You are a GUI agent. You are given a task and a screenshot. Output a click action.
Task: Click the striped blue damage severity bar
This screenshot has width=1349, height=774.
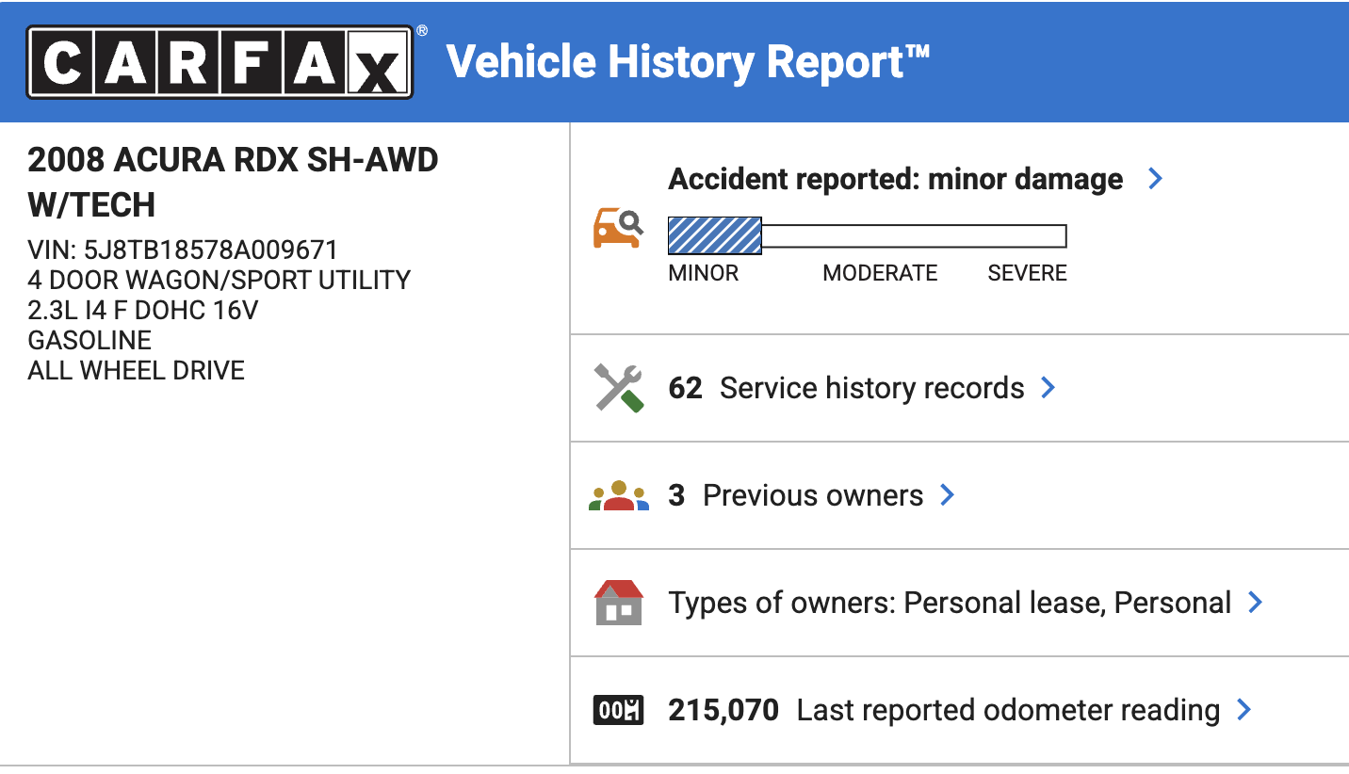tap(714, 235)
